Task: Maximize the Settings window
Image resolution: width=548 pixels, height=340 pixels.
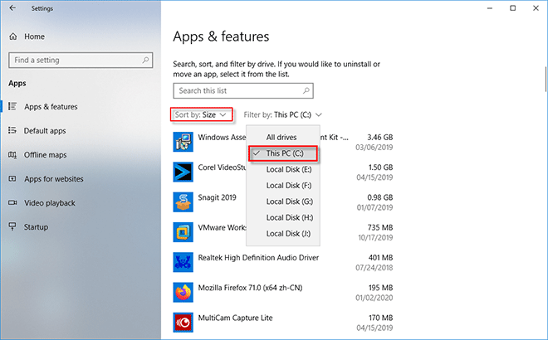Action: [x=512, y=8]
